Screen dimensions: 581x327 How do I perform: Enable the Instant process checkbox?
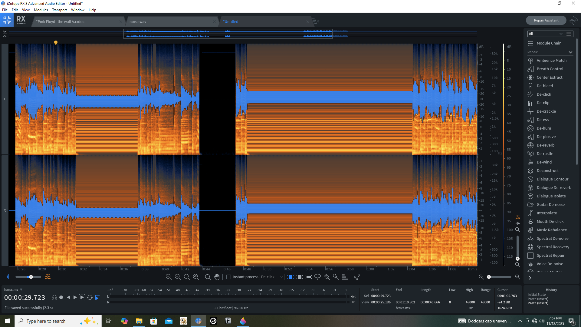point(229,277)
